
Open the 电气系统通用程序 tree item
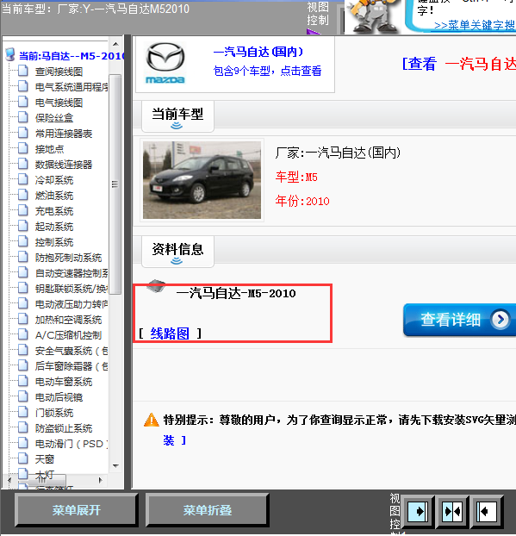71,87
